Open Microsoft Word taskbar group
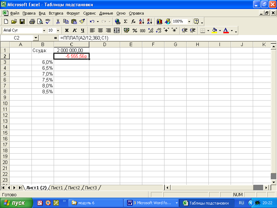 (x=151, y=203)
